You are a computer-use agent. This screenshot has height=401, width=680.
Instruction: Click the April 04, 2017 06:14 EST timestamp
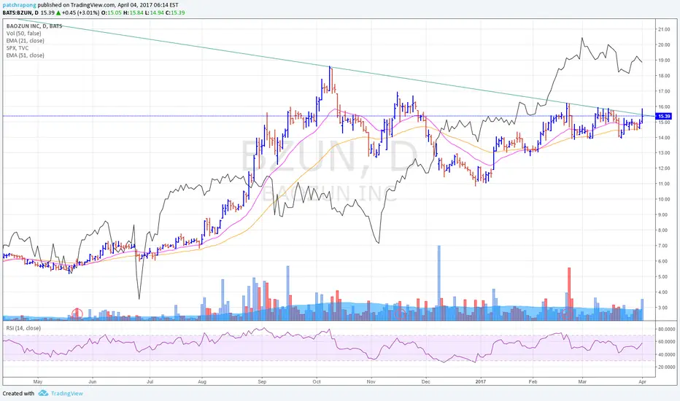(x=148, y=5)
